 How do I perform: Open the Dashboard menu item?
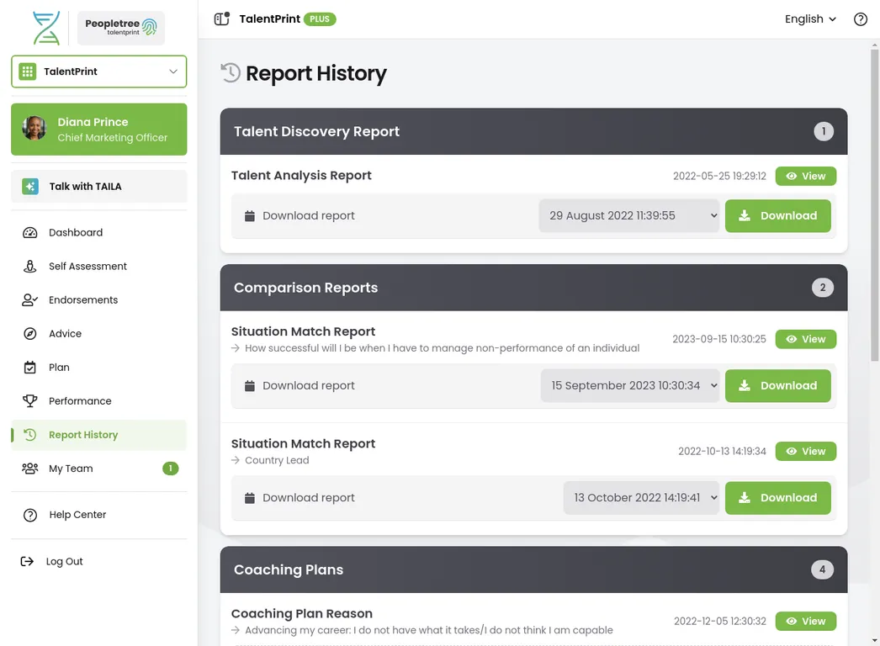pos(98,232)
